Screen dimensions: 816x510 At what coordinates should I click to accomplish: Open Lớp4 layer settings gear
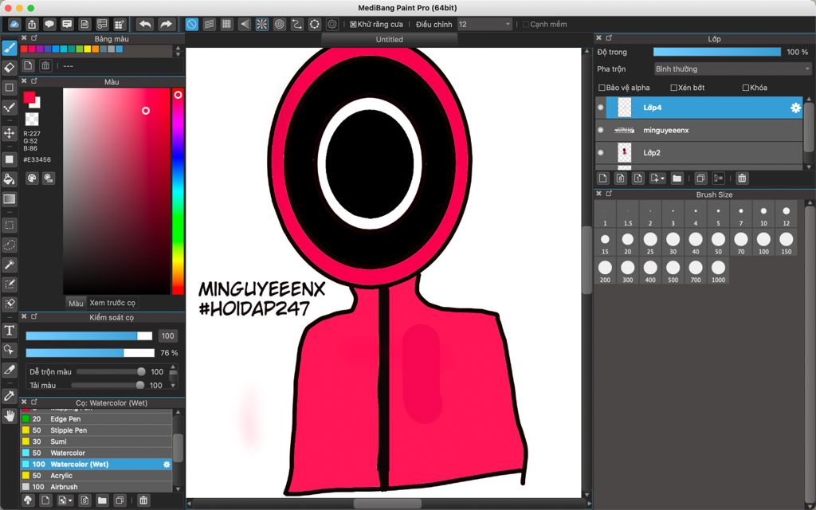coord(795,108)
